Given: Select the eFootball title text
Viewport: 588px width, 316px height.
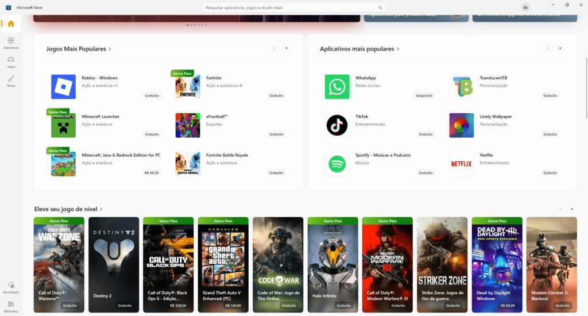Looking at the screenshot, I should tap(216, 117).
